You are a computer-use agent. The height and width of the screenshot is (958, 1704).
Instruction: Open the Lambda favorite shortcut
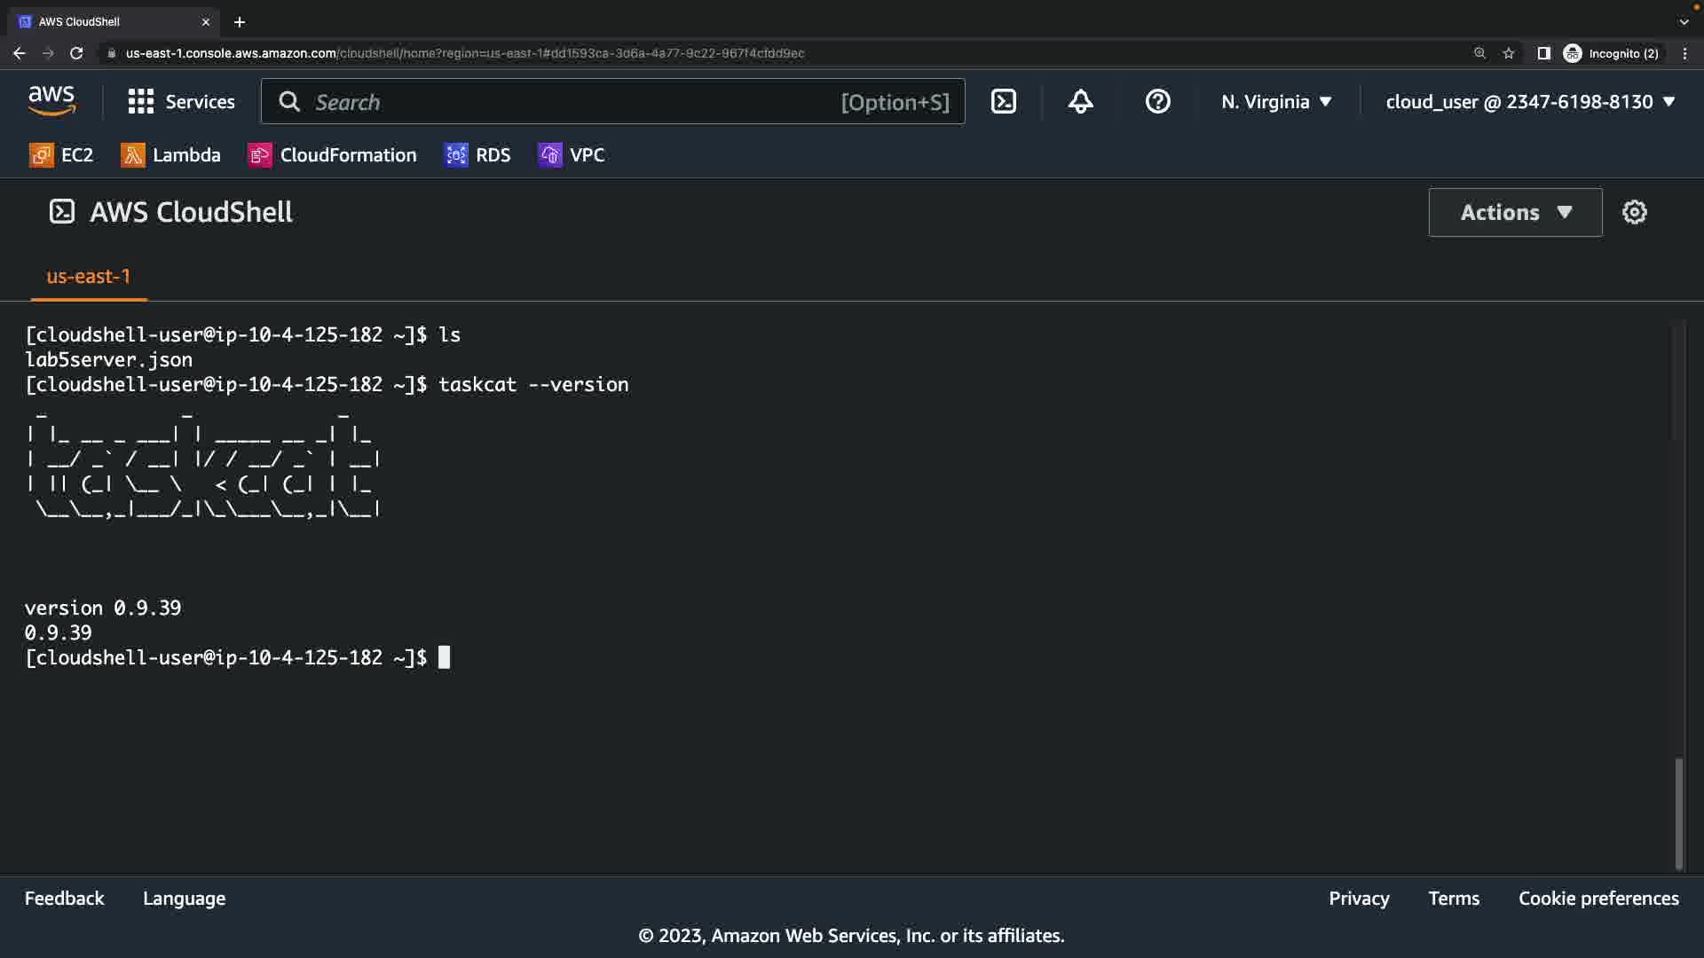170,155
